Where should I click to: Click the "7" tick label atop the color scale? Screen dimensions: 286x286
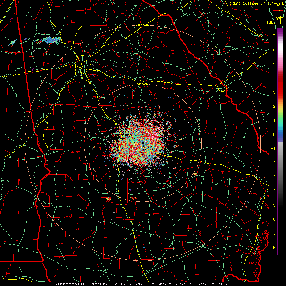pyautogui.click(x=274, y=36)
